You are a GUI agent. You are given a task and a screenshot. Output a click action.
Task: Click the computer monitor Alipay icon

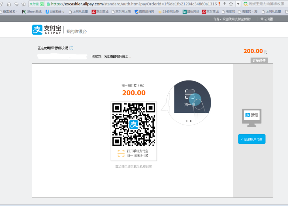[x=252, y=118]
